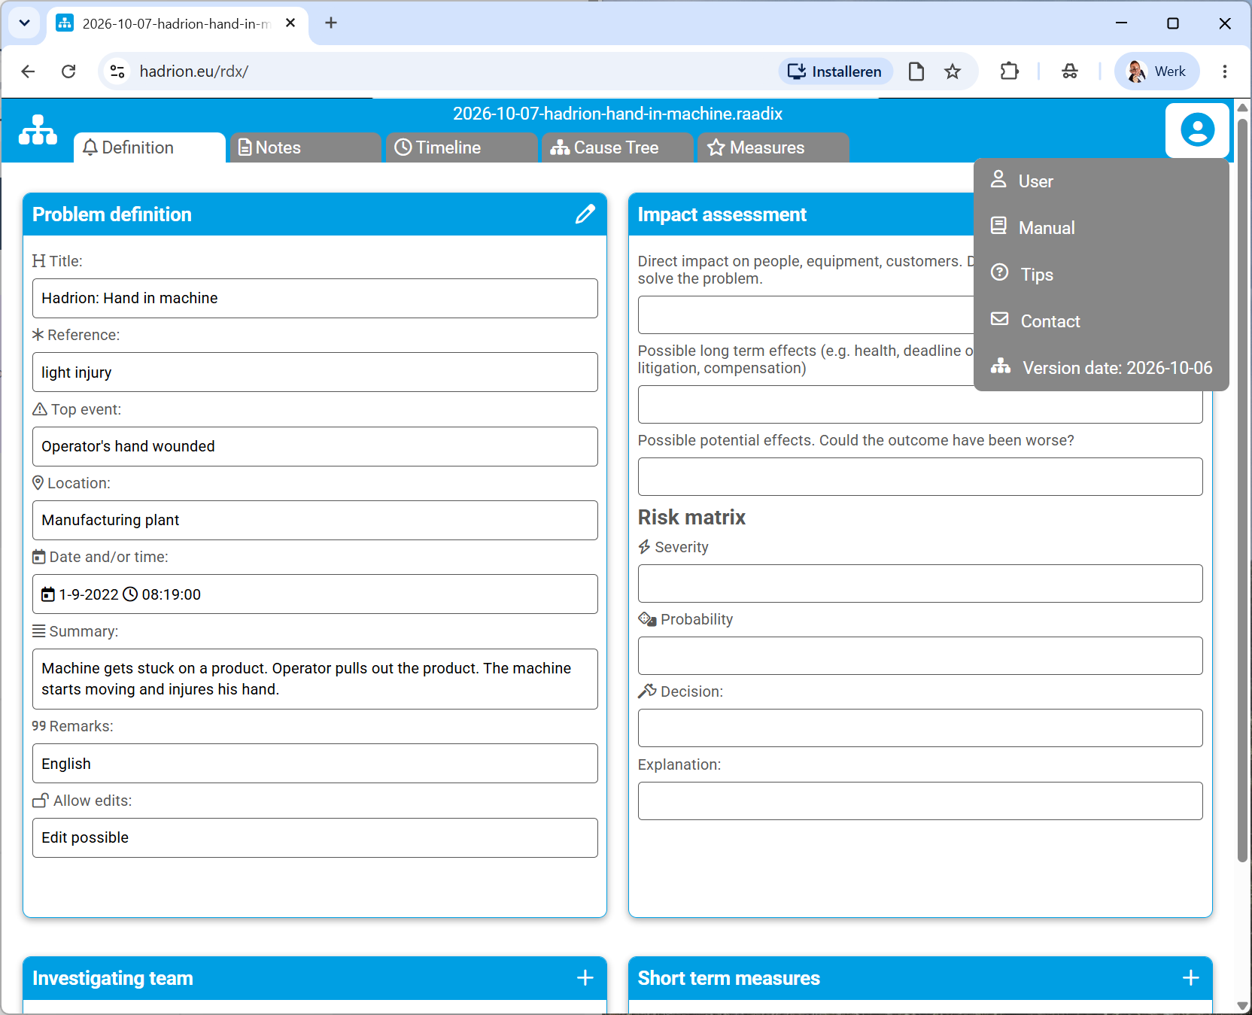Open the browser extensions puzzle icon
The image size is (1252, 1015).
click(x=1009, y=71)
